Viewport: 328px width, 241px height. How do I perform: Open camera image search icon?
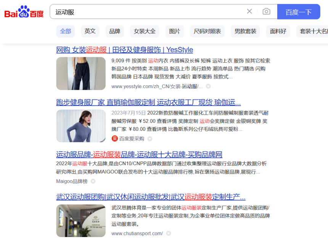(266, 11)
